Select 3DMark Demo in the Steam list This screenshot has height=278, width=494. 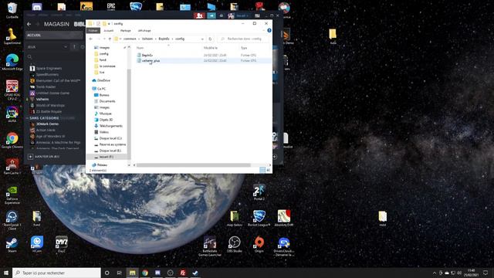pos(47,124)
